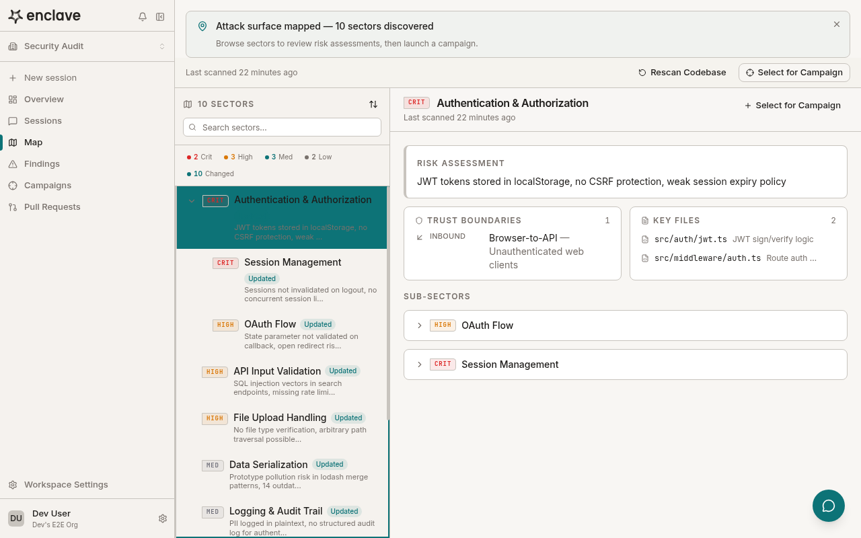Open the src/auth/jwt.ts key file
This screenshot has width=861, height=538.
pyautogui.click(x=690, y=239)
